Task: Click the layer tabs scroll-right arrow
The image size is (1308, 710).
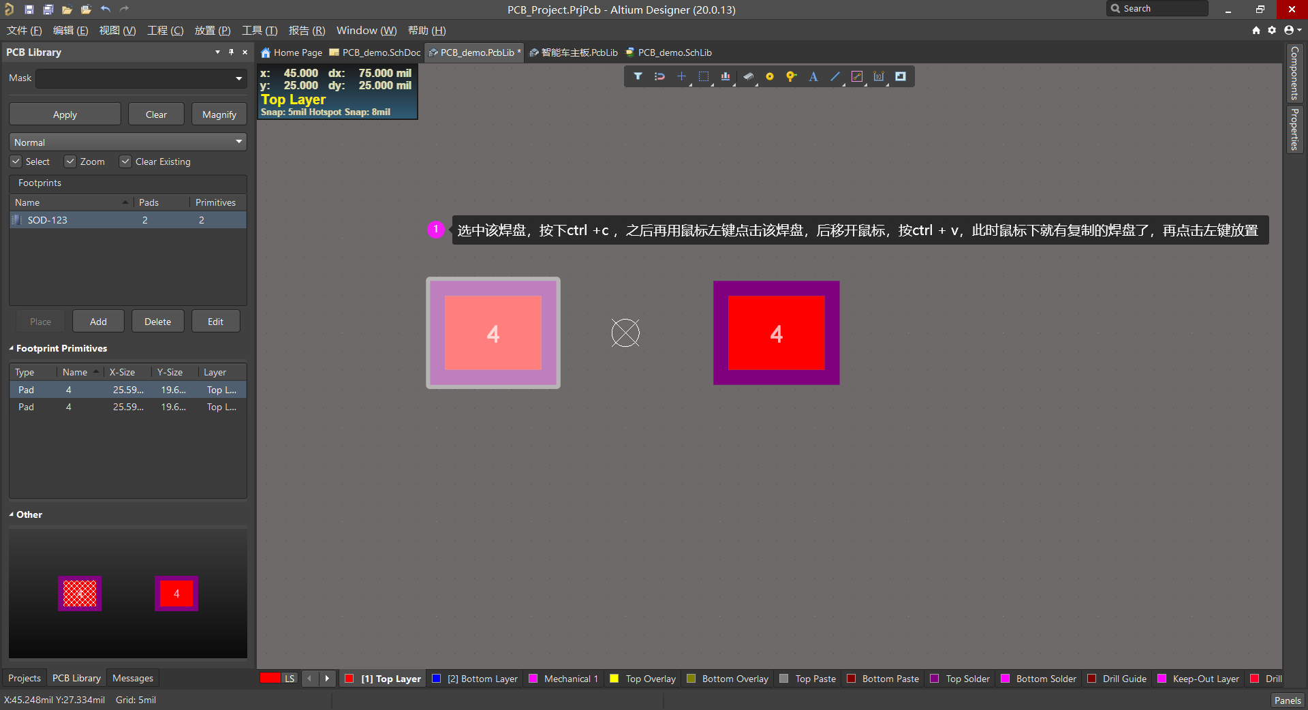Action: pyautogui.click(x=327, y=679)
